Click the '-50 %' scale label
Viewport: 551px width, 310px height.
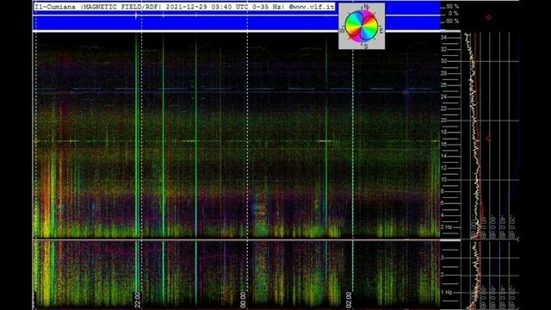[x=452, y=21]
